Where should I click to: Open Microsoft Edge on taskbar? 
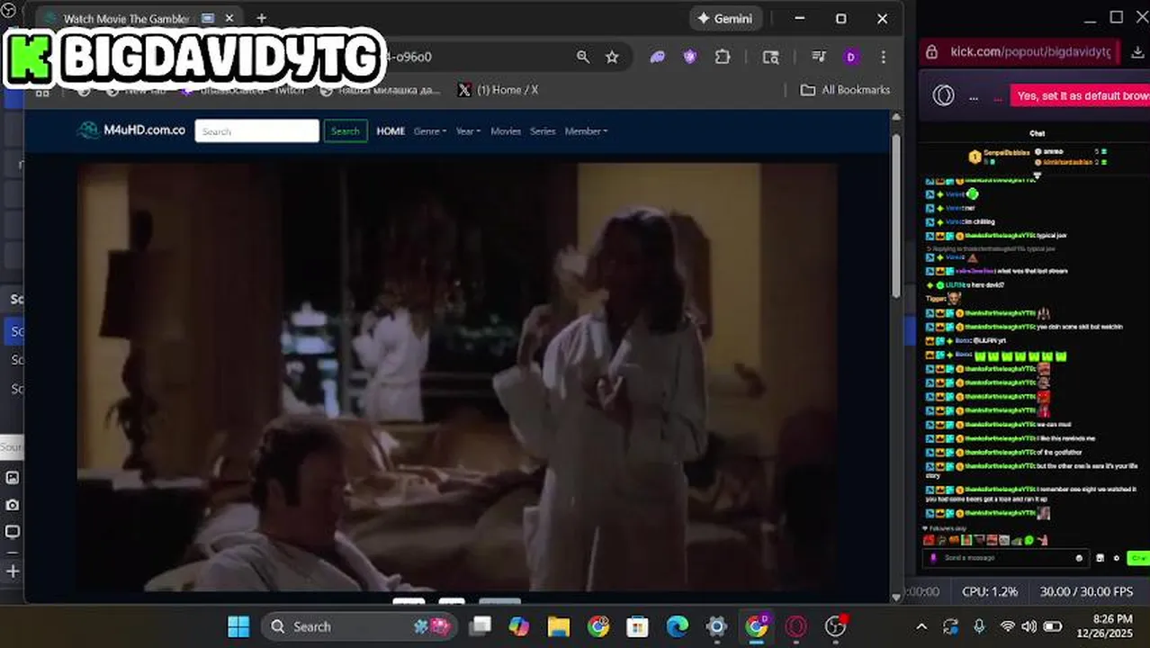677,626
